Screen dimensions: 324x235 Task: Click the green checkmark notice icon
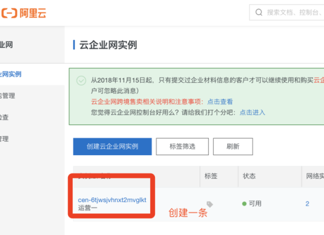[81, 80]
